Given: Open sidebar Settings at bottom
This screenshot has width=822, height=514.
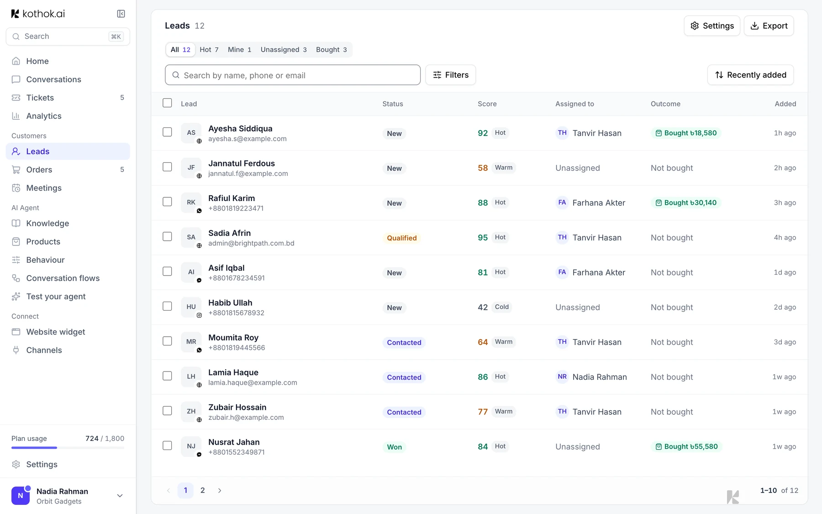Looking at the screenshot, I should coord(68,464).
